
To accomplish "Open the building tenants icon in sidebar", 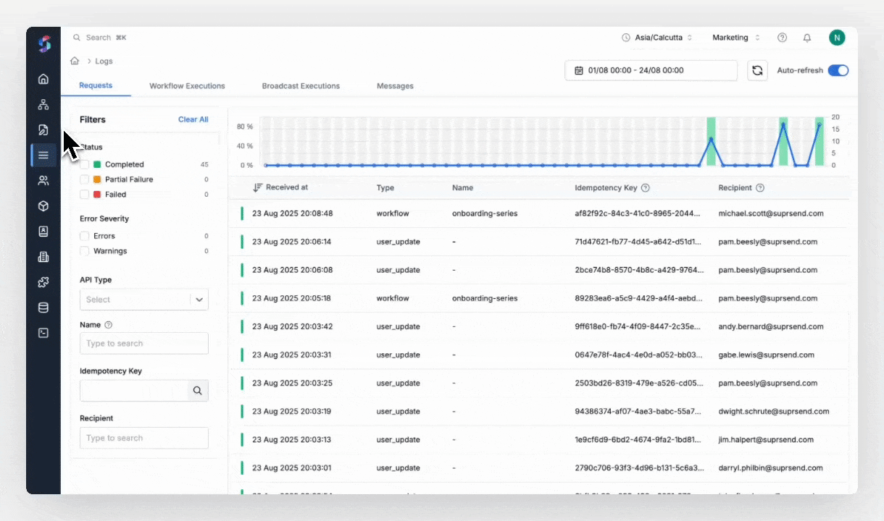I will click(x=43, y=257).
